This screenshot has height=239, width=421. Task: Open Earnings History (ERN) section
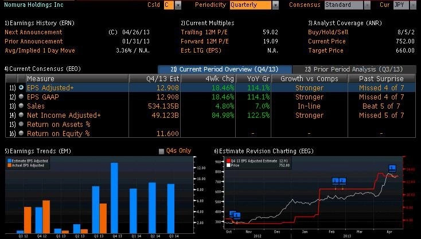[x=40, y=23]
